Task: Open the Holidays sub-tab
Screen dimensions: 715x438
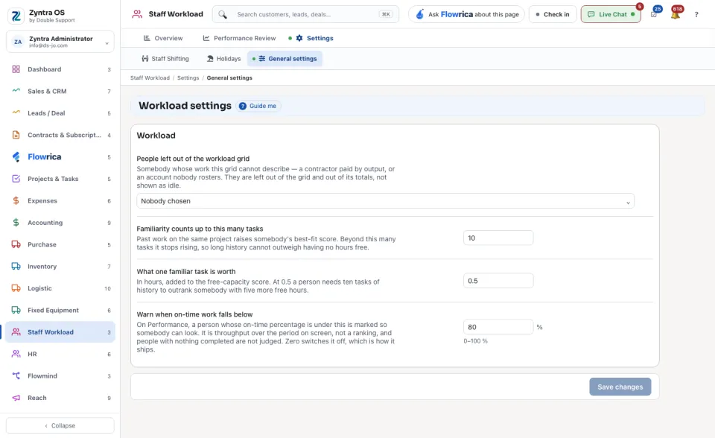Action: (x=223, y=59)
